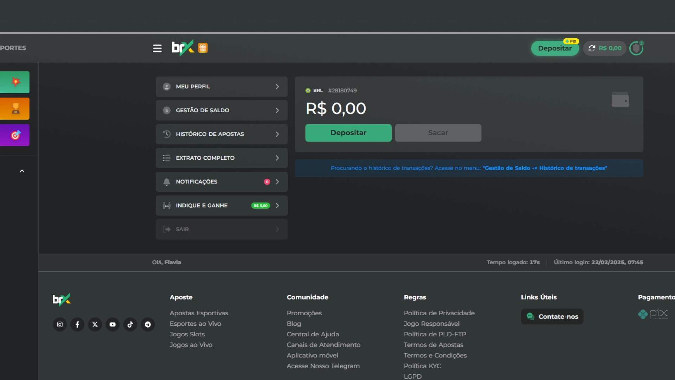Click the Instagram icon in footer

point(60,324)
